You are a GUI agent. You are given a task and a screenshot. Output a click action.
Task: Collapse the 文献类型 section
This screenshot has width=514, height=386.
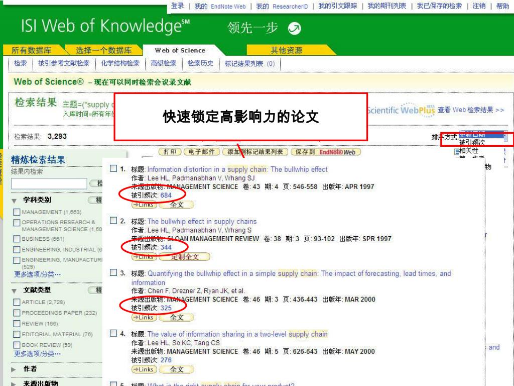click(14, 291)
